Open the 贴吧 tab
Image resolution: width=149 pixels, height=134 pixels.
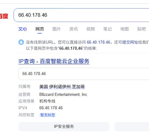coord(141,29)
